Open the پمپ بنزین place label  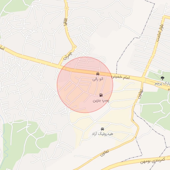coord(101,101)
